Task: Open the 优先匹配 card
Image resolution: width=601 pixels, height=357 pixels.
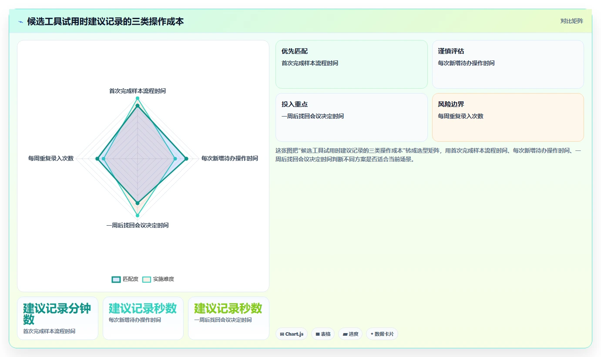Action: click(352, 64)
